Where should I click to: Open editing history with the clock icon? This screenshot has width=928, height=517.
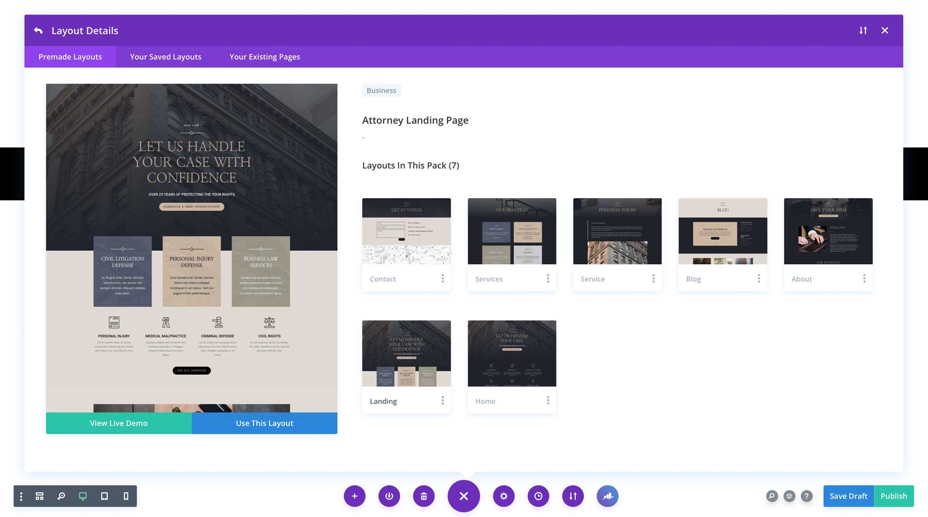[538, 496]
